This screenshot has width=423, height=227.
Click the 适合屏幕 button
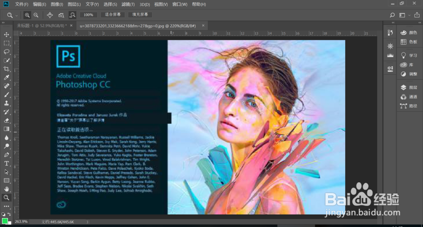(x=113, y=14)
